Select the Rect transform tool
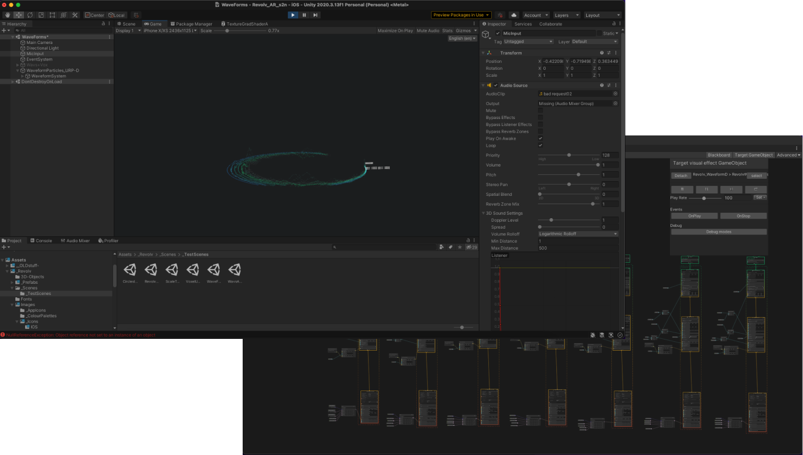This screenshot has height=455, width=803. coord(52,15)
